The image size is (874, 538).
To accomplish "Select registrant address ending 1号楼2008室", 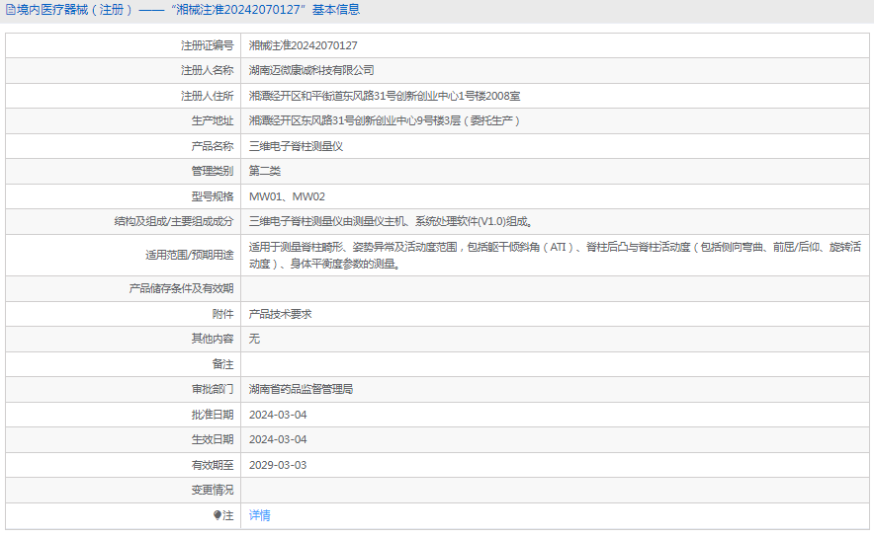I will coord(385,96).
